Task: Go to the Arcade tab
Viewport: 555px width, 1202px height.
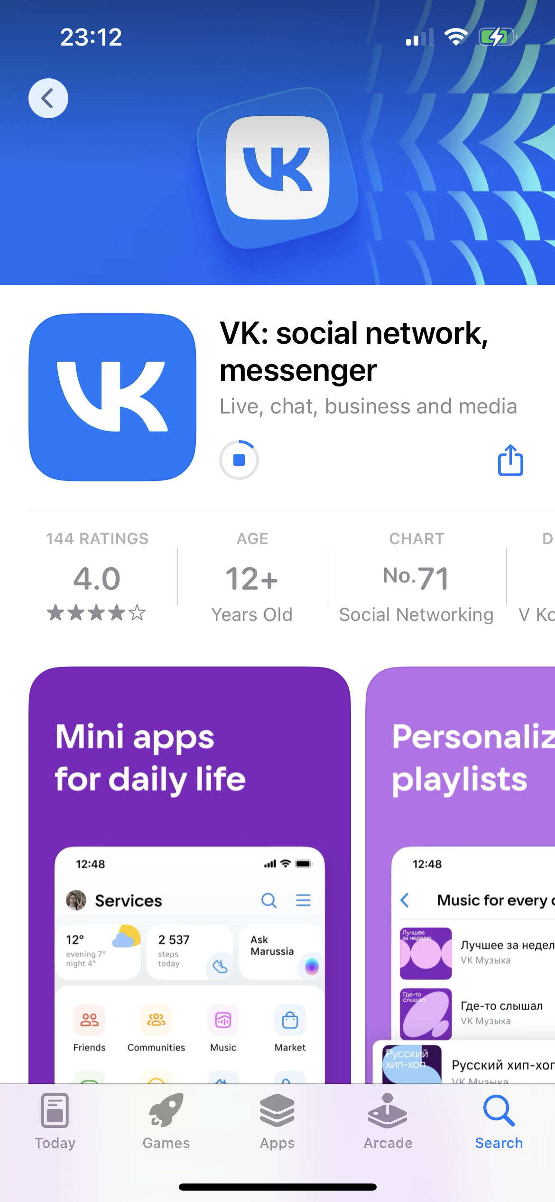Action: point(388,1122)
